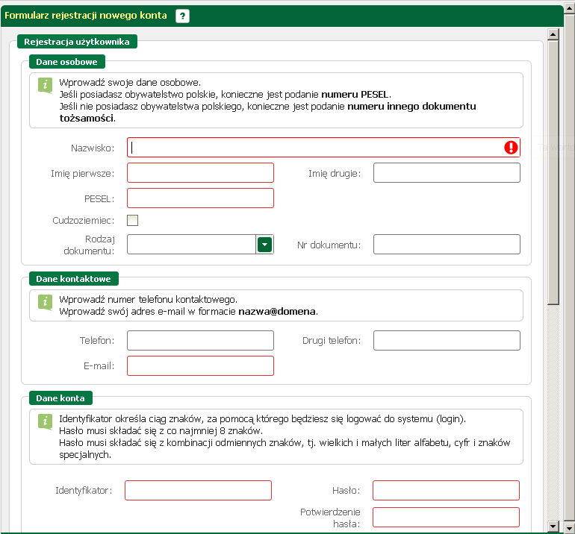Open the Rodzaj dokumentu dropdown arrow

[x=264, y=245]
